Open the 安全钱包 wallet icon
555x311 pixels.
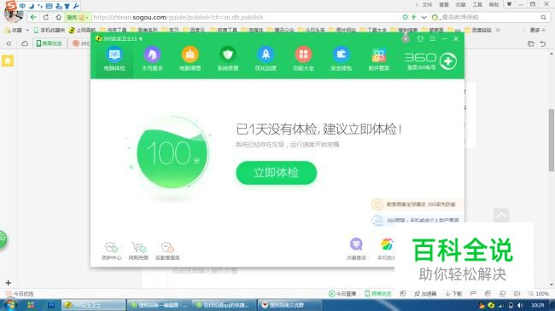pos(342,59)
